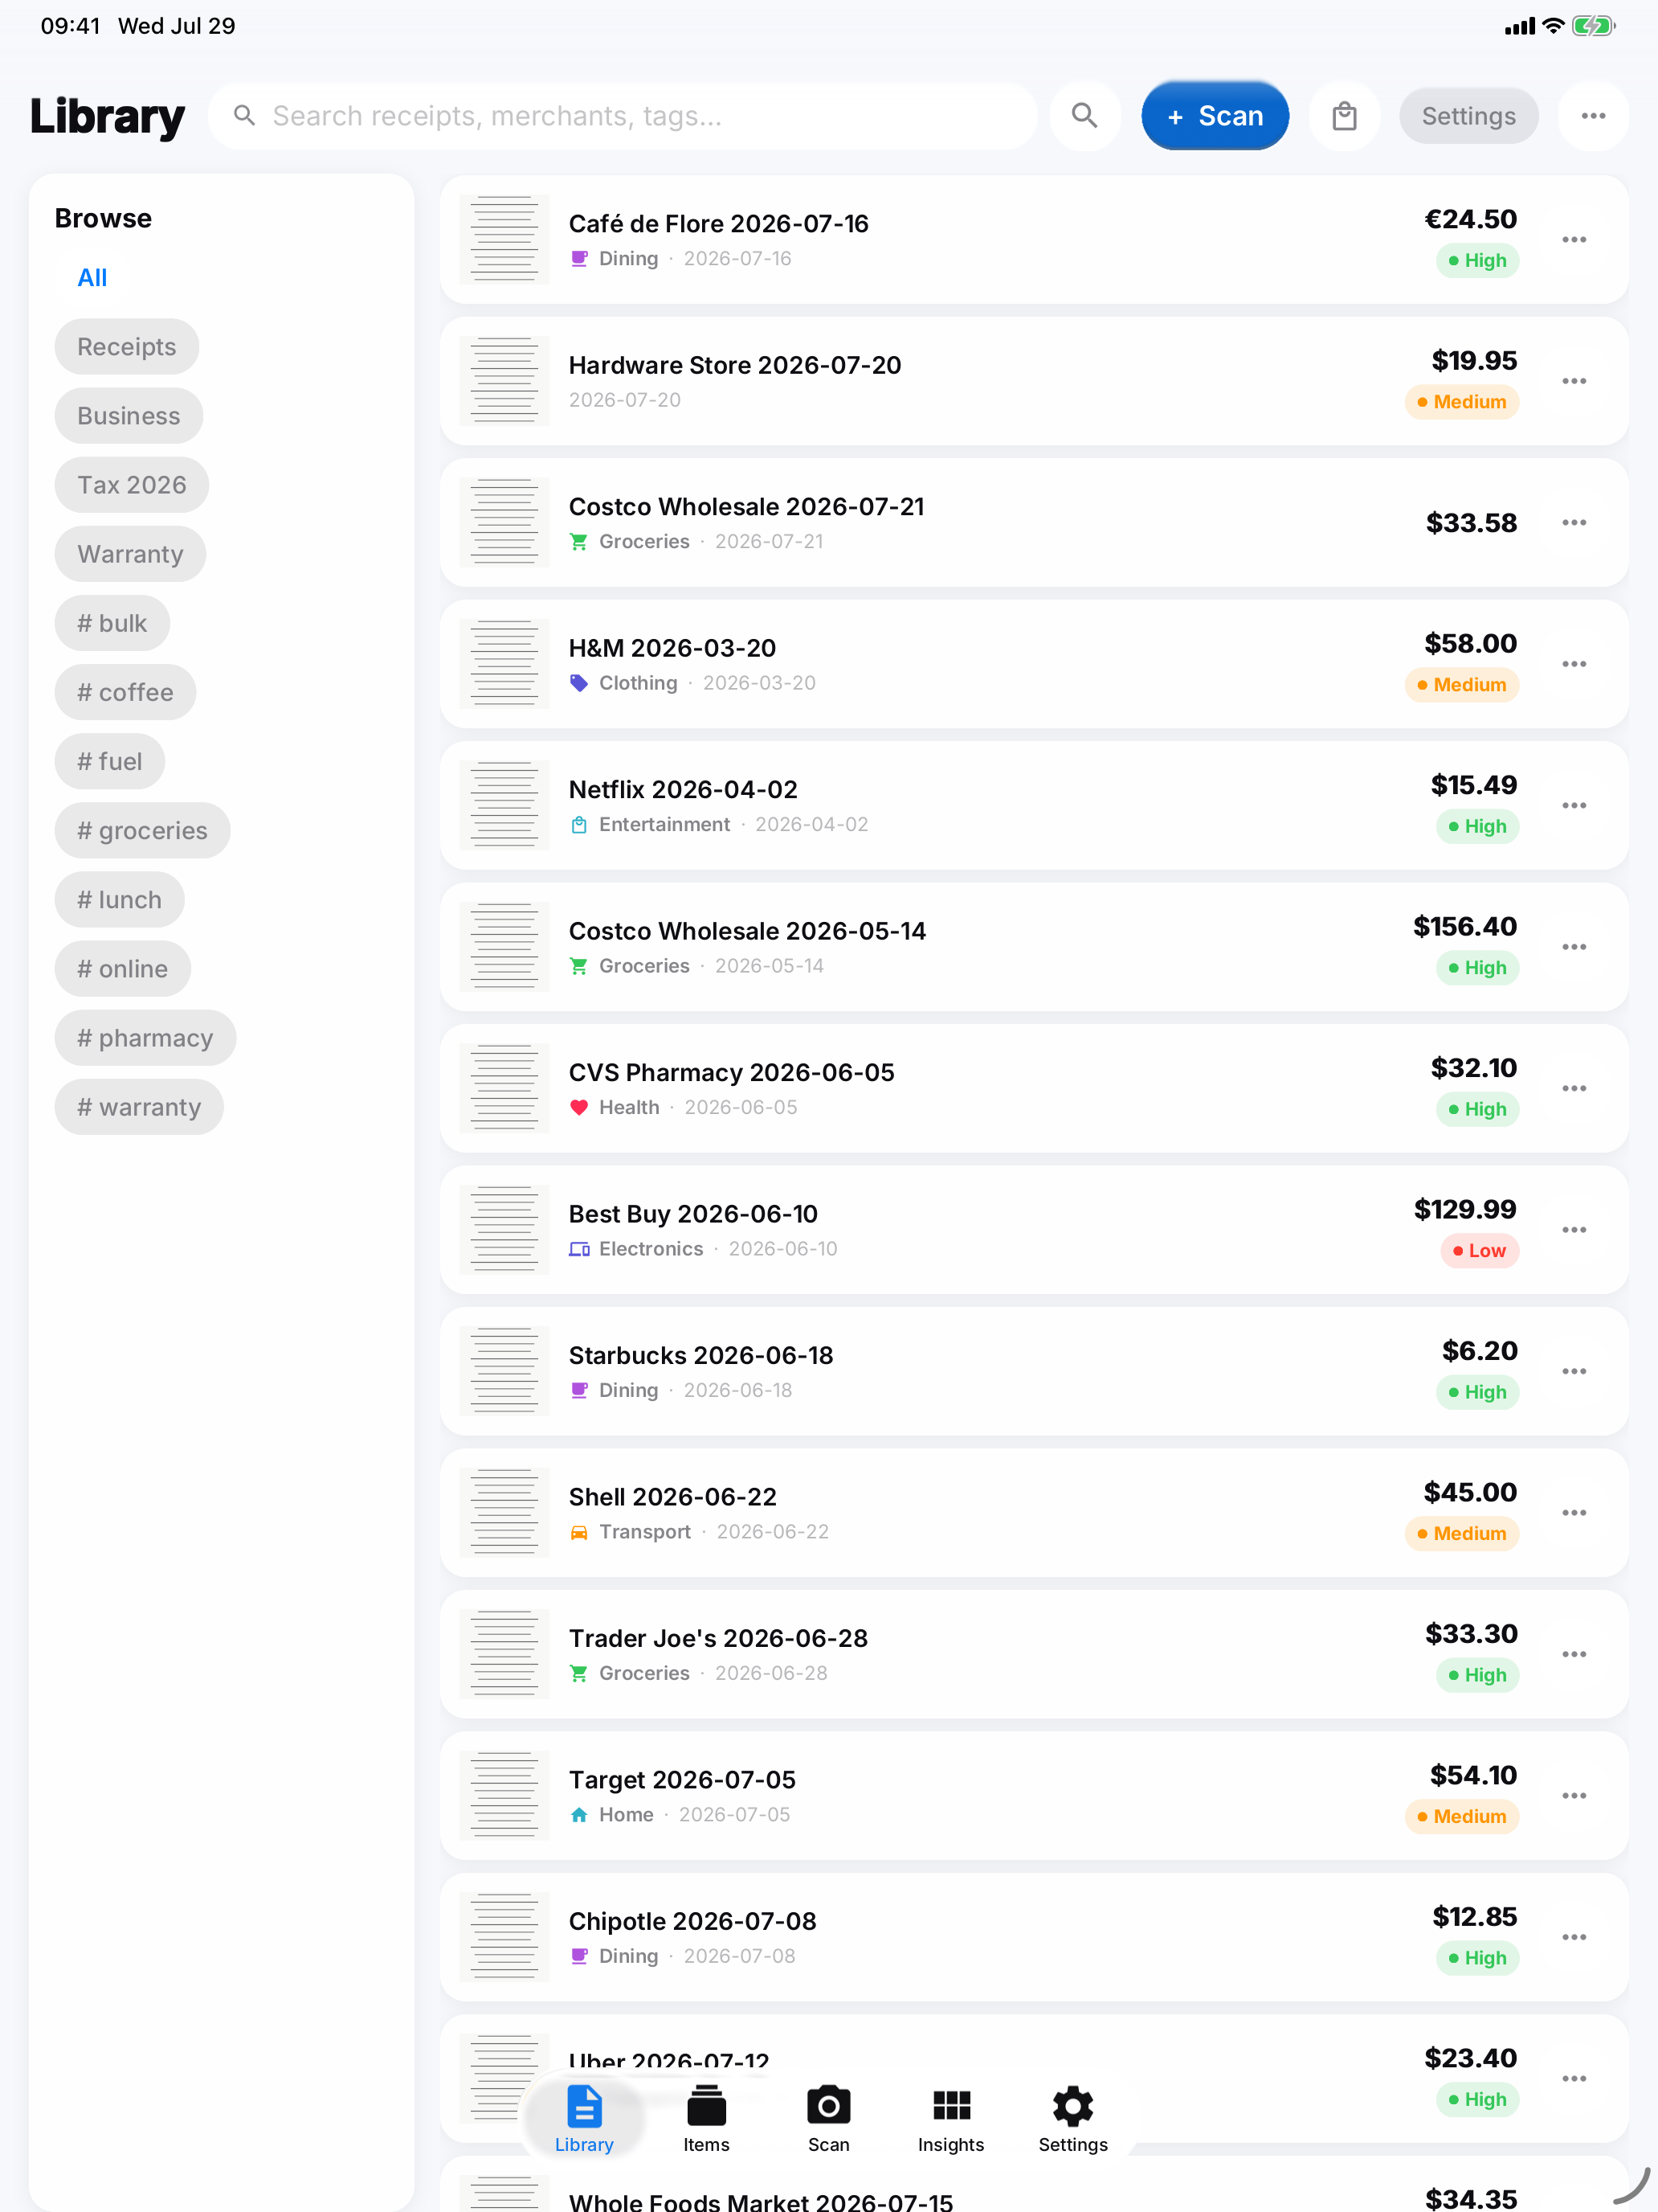
Task: Filter by # bulk tag
Action: pos(112,623)
